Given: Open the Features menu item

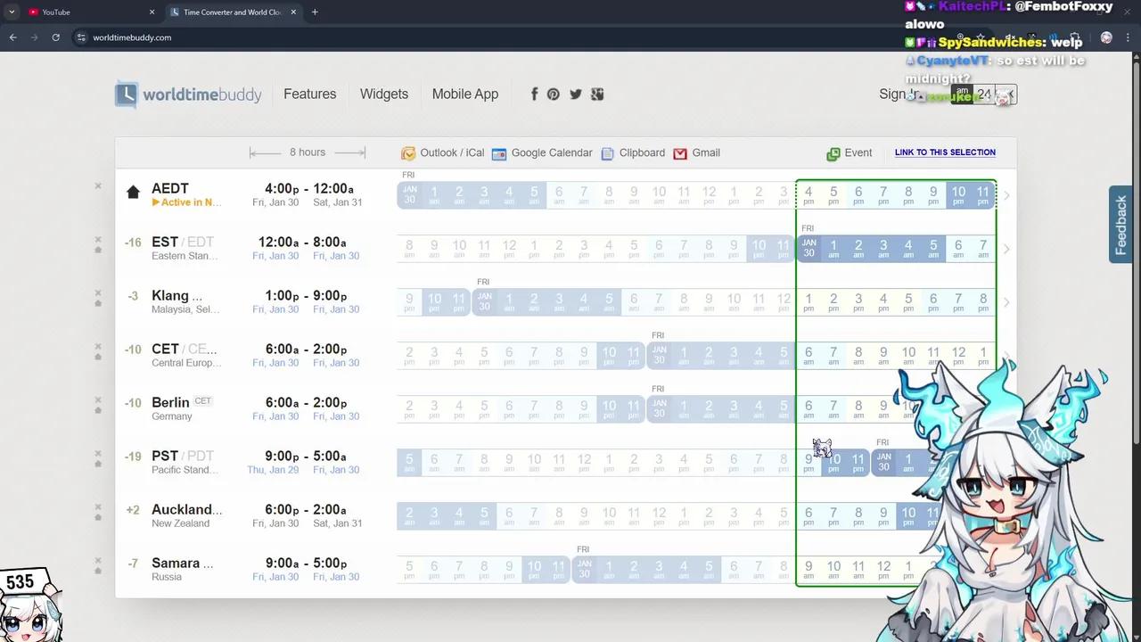Looking at the screenshot, I should (x=309, y=95).
